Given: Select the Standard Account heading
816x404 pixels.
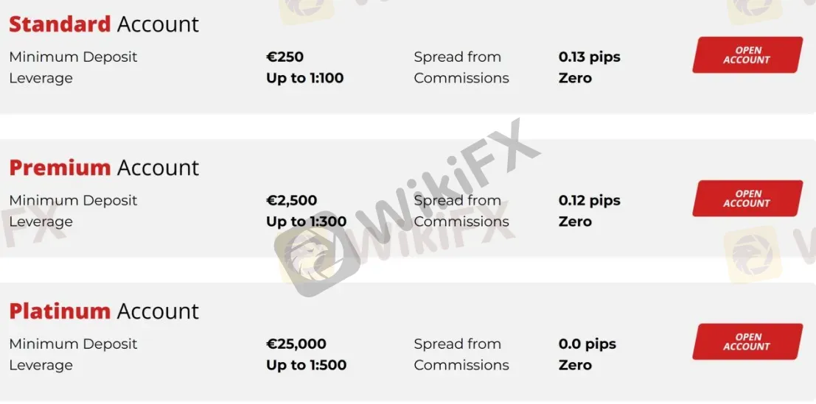Looking at the screenshot, I should (x=104, y=24).
